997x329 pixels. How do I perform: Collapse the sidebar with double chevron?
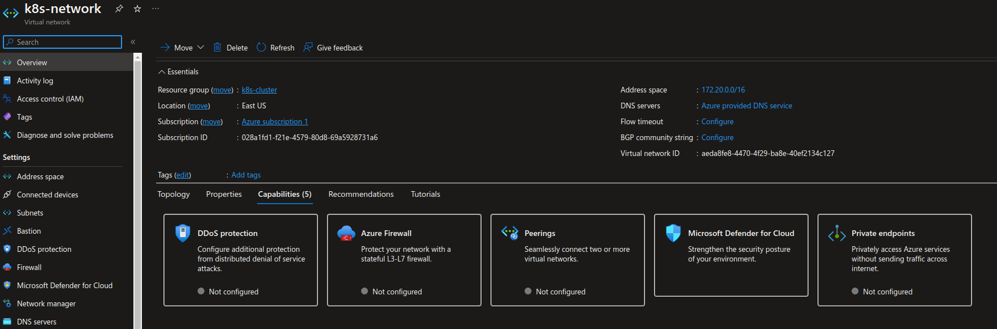click(133, 42)
